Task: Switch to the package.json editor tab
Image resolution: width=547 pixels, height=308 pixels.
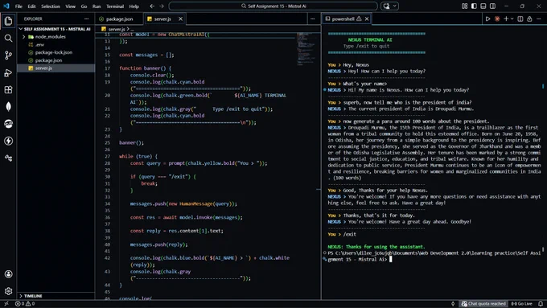Action: pyautogui.click(x=119, y=18)
